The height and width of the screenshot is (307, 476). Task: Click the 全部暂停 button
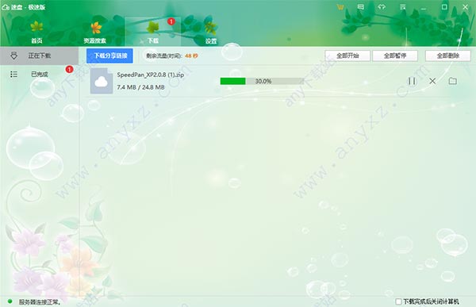click(x=395, y=56)
